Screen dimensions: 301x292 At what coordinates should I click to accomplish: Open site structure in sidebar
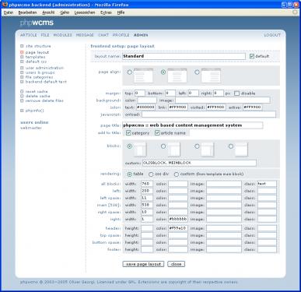point(38,46)
